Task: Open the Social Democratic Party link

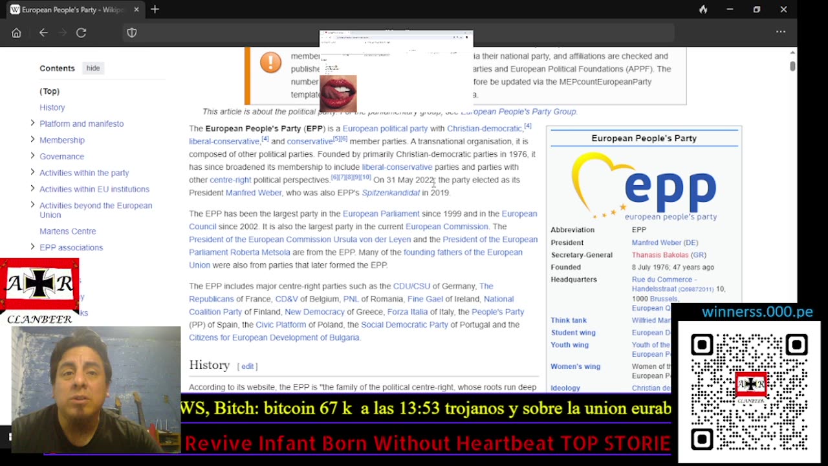Action: coord(404,325)
